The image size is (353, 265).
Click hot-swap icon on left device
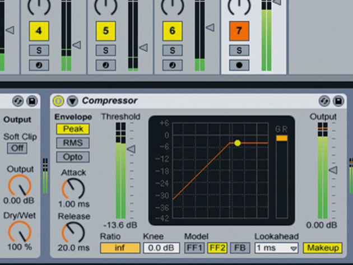tap(18, 101)
